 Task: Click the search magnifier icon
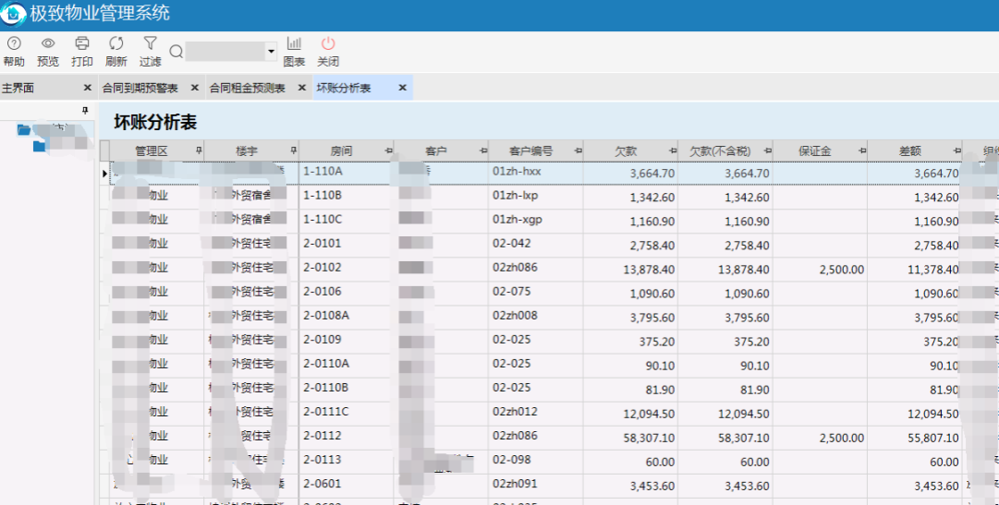pos(177,52)
